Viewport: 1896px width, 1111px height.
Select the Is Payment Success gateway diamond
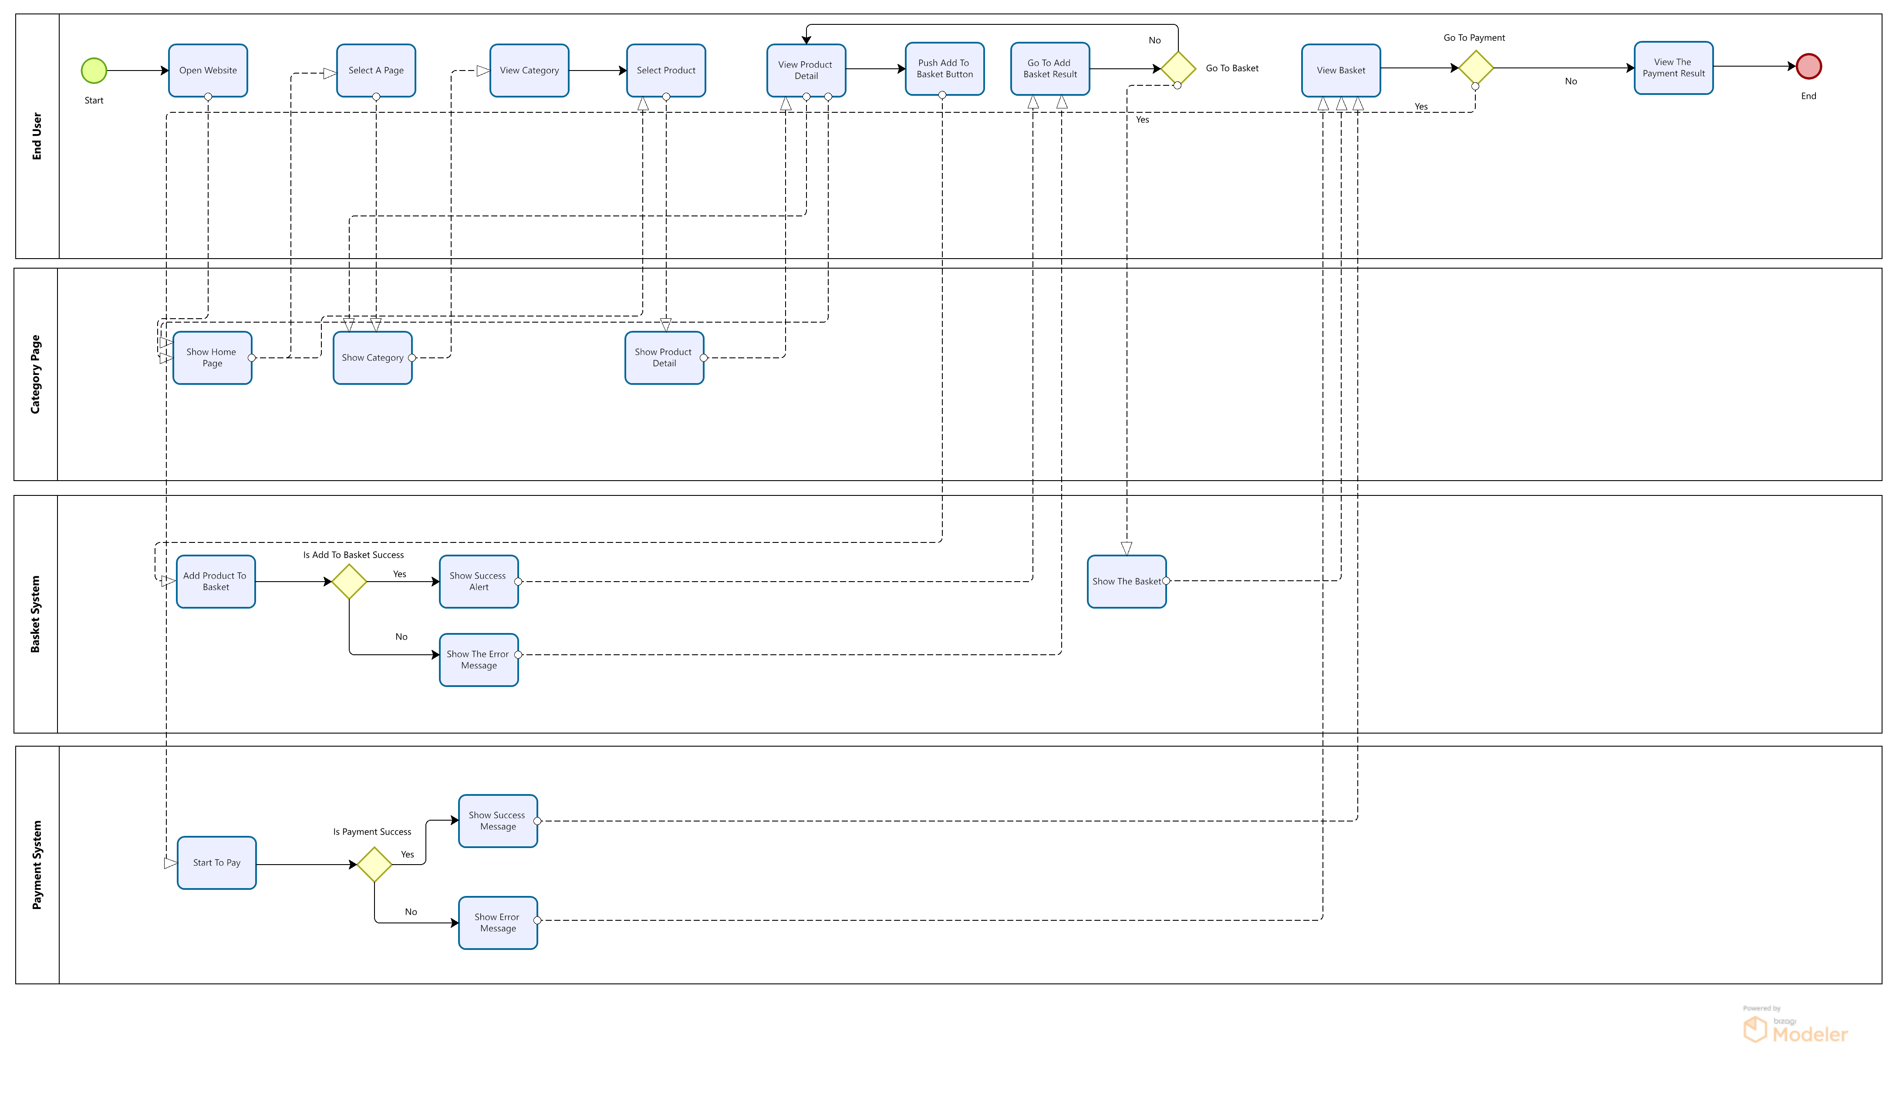coord(374,864)
